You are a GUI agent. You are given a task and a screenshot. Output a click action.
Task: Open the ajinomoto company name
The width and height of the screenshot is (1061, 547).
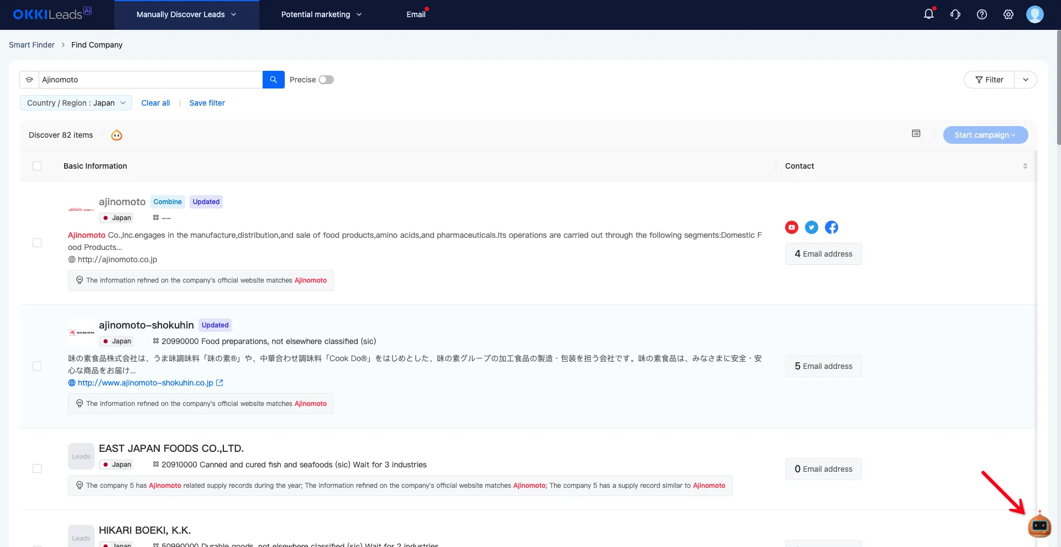click(x=122, y=202)
